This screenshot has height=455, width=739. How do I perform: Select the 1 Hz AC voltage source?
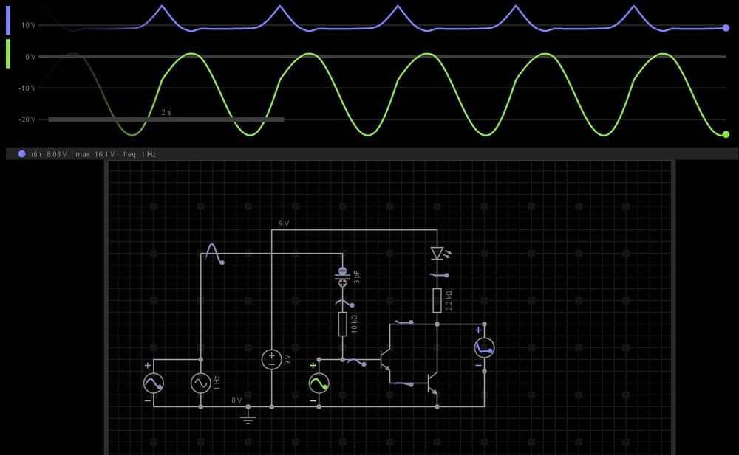tap(201, 383)
